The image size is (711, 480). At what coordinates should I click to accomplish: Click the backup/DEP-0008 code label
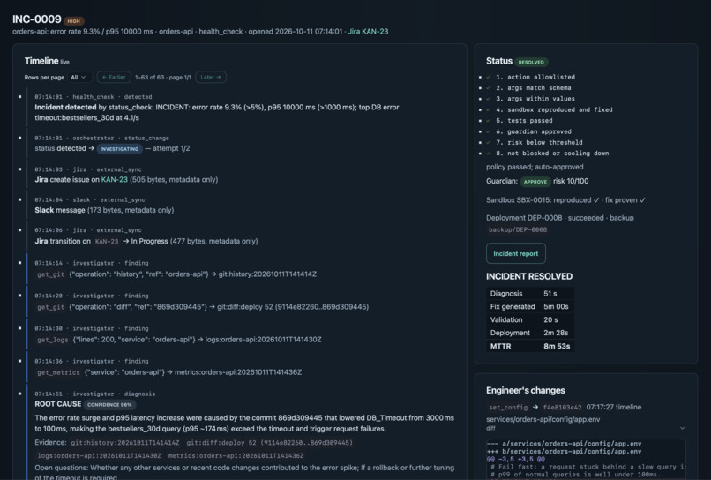518,229
